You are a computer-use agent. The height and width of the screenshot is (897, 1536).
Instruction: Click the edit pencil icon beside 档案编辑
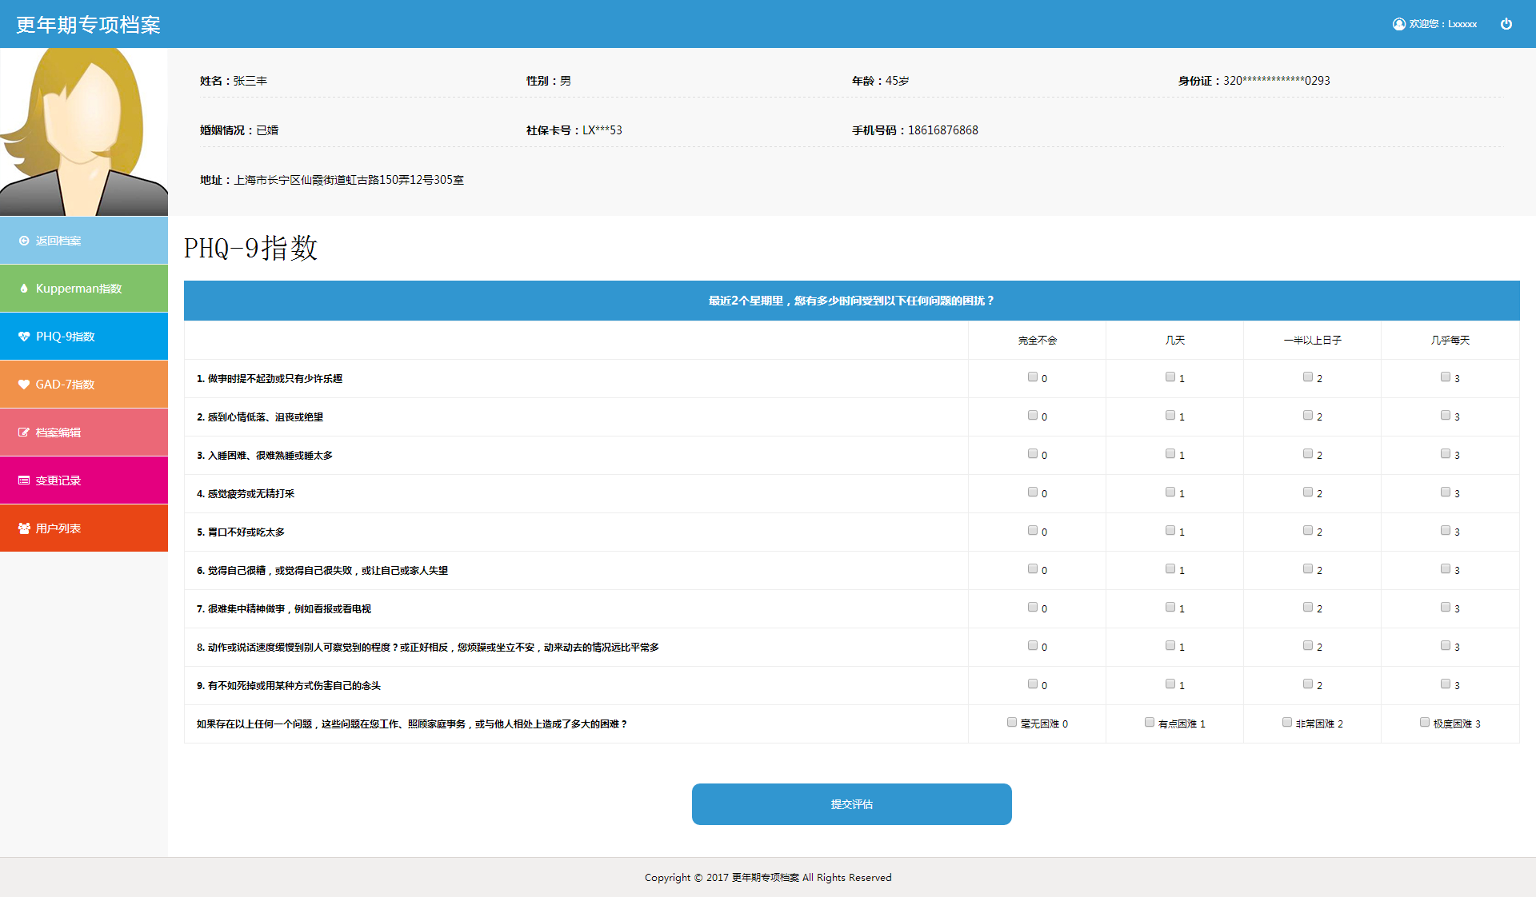tap(24, 433)
